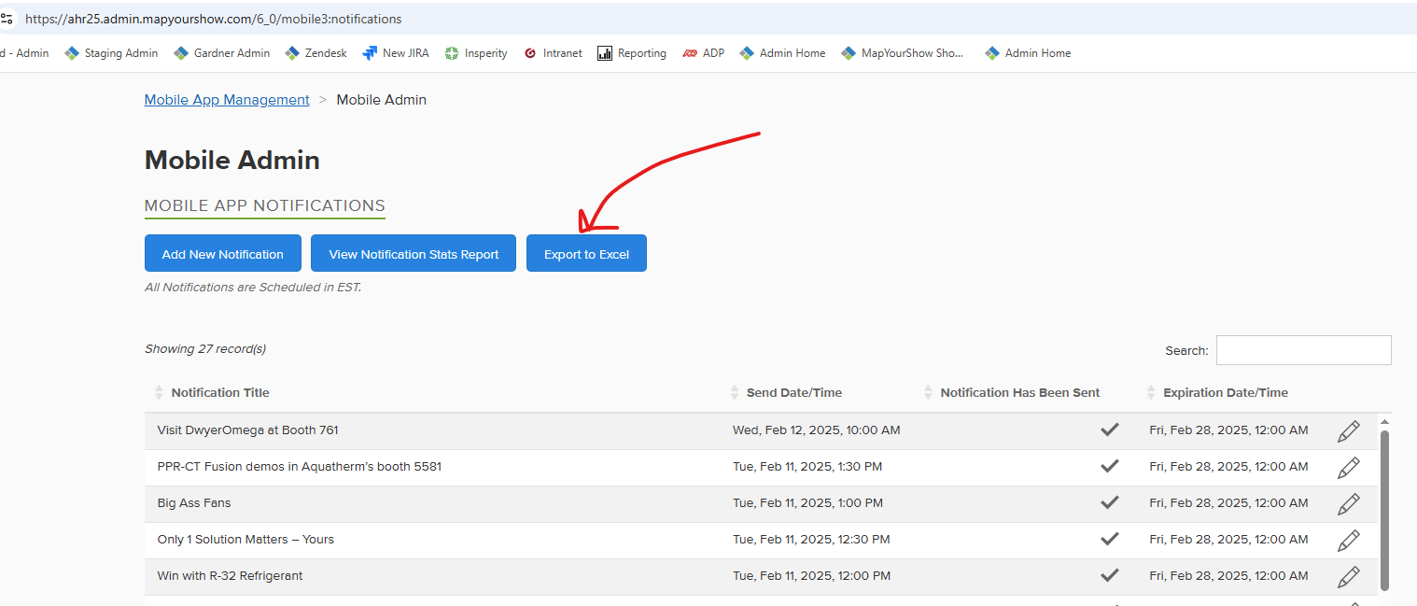The width and height of the screenshot is (1417, 606).
Task: Open the New JIRA bookmark
Action: 396,53
